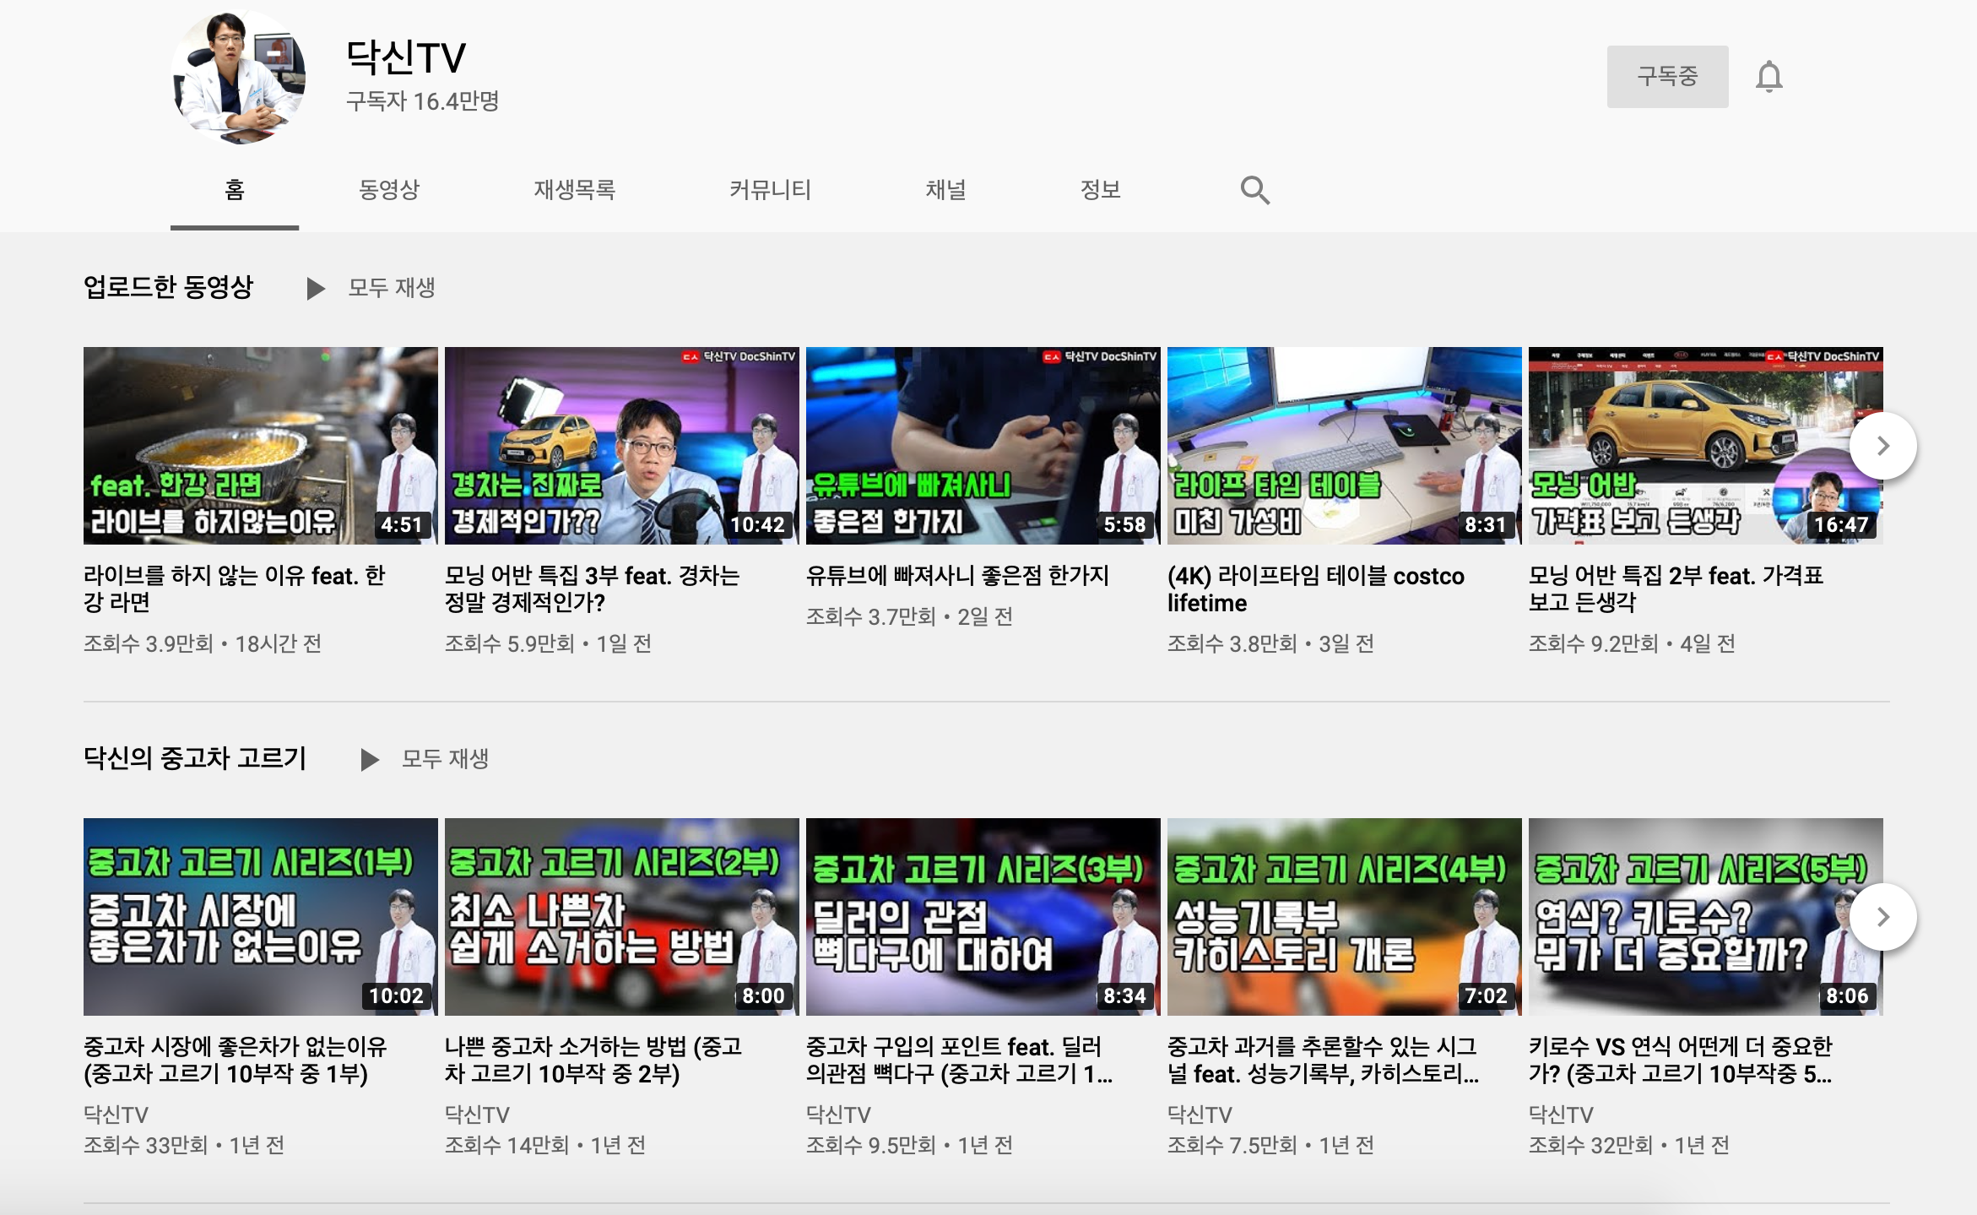
Task: Click the 닥신TV channel avatar
Action: (238, 77)
